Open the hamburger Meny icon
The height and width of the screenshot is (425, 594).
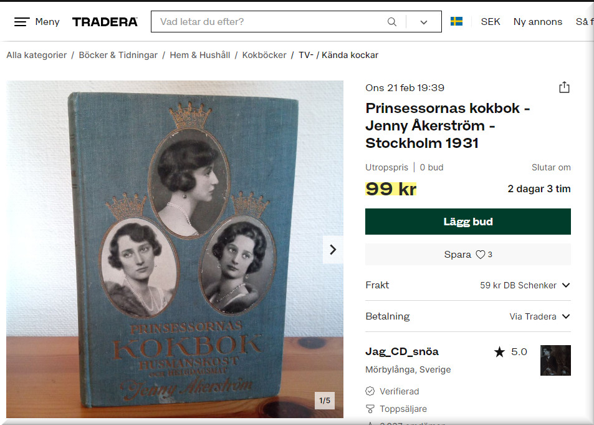coord(22,22)
